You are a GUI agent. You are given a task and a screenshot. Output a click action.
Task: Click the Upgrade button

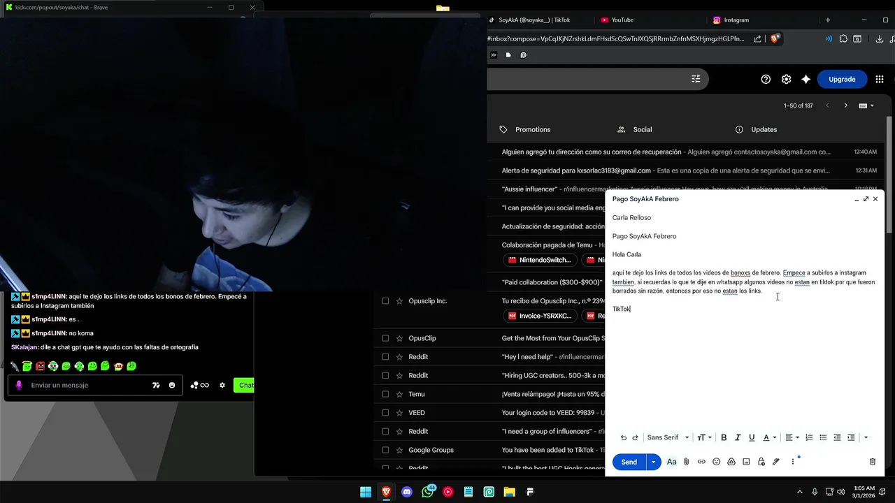coord(842,79)
